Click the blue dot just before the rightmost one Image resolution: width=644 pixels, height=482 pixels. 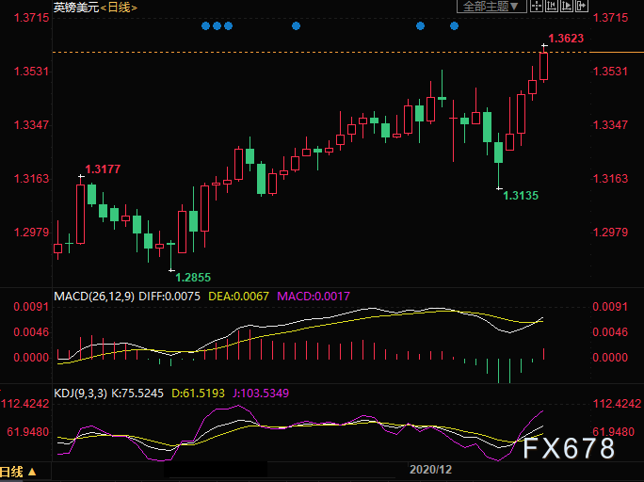[x=420, y=26]
